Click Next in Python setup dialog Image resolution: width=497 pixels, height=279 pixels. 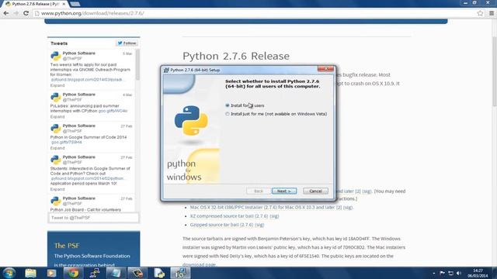284,191
